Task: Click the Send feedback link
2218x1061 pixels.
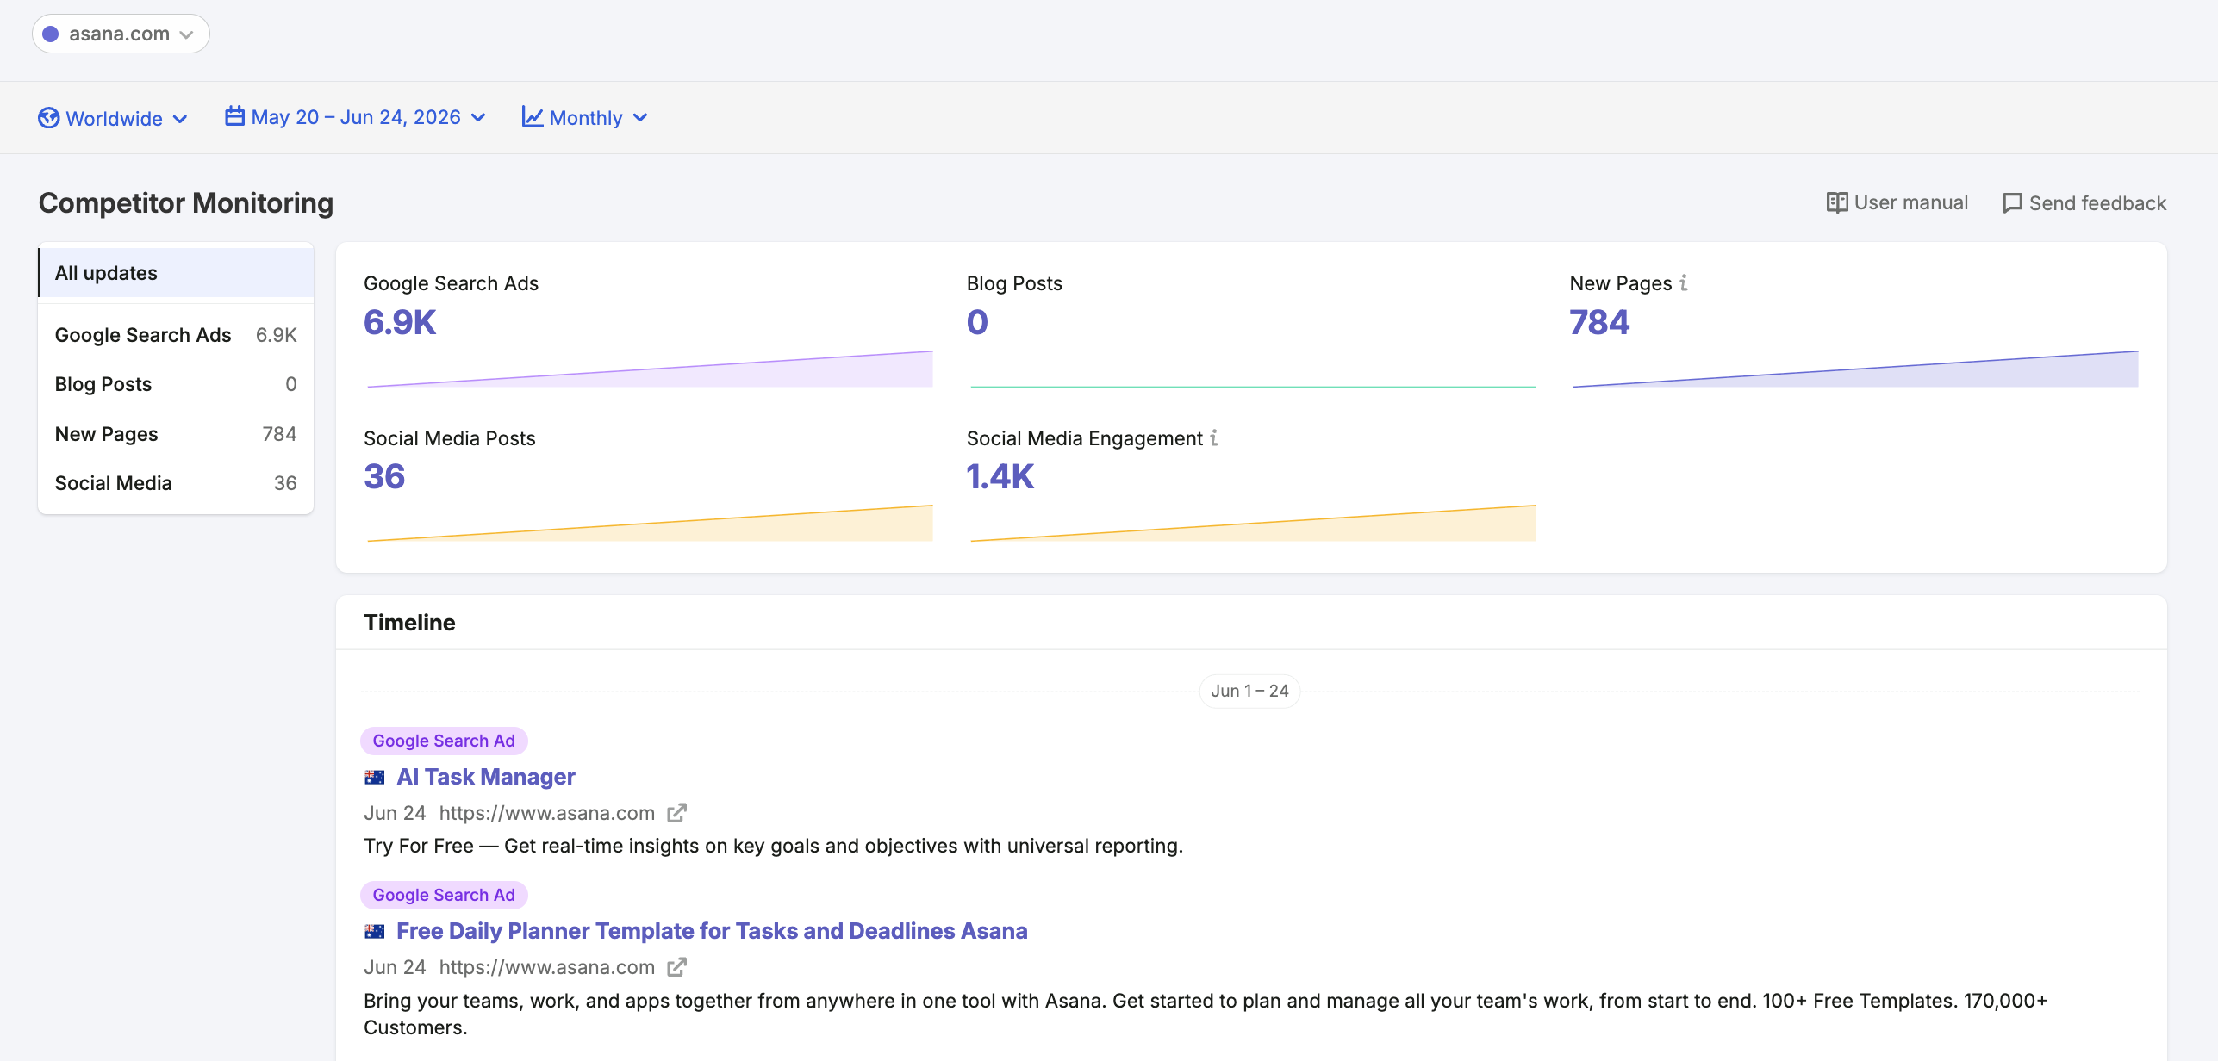Action: click(x=2084, y=203)
